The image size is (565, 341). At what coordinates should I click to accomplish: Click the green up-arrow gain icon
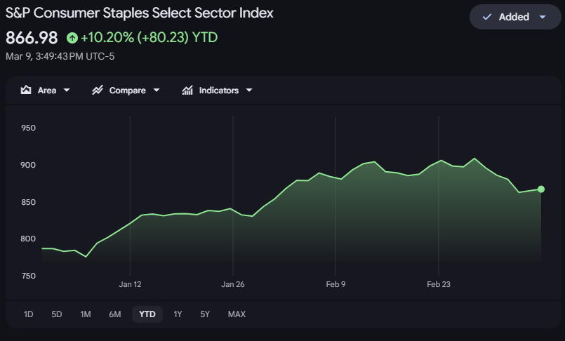coord(72,37)
